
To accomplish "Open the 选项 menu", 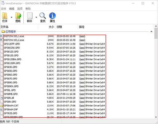I will click(x=20, y=9).
